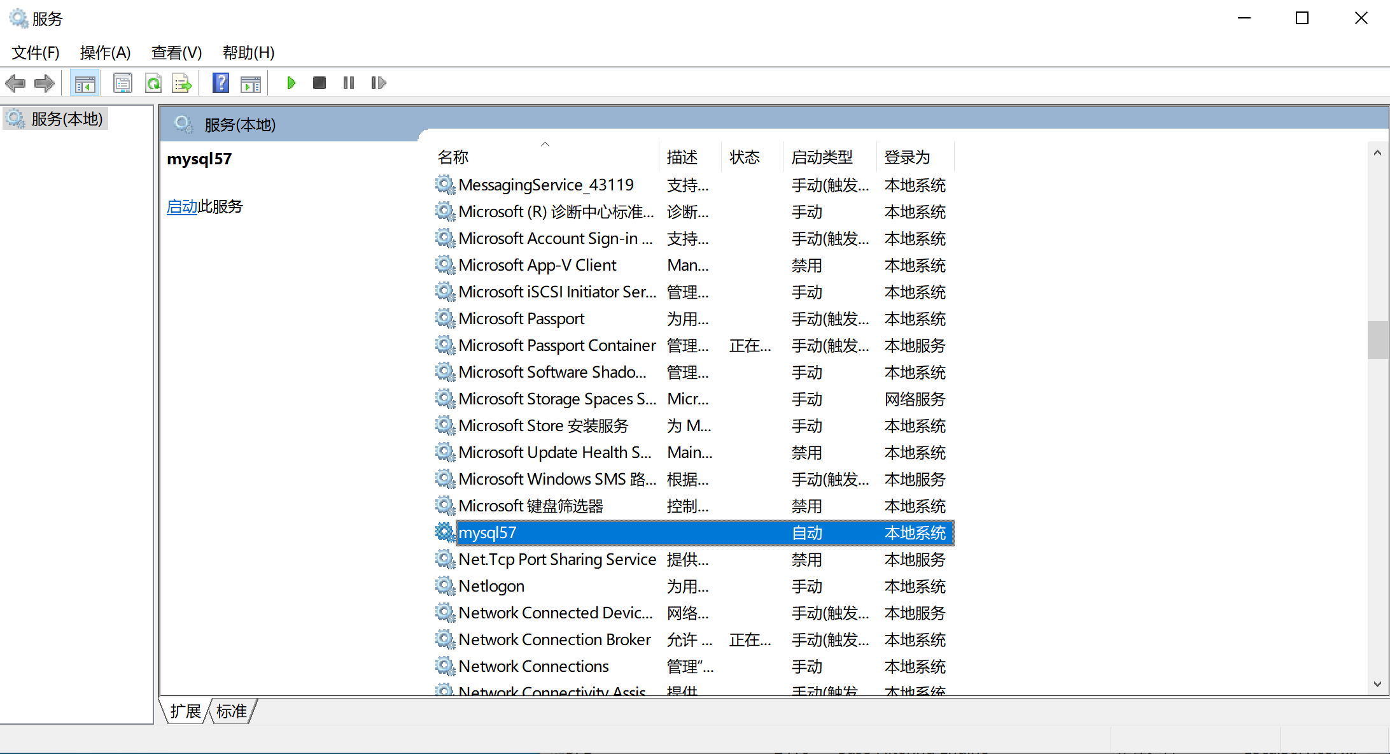1390x754 pixels.
Task: Click the Pause Service toolbar icon
Action: (348, 83)
